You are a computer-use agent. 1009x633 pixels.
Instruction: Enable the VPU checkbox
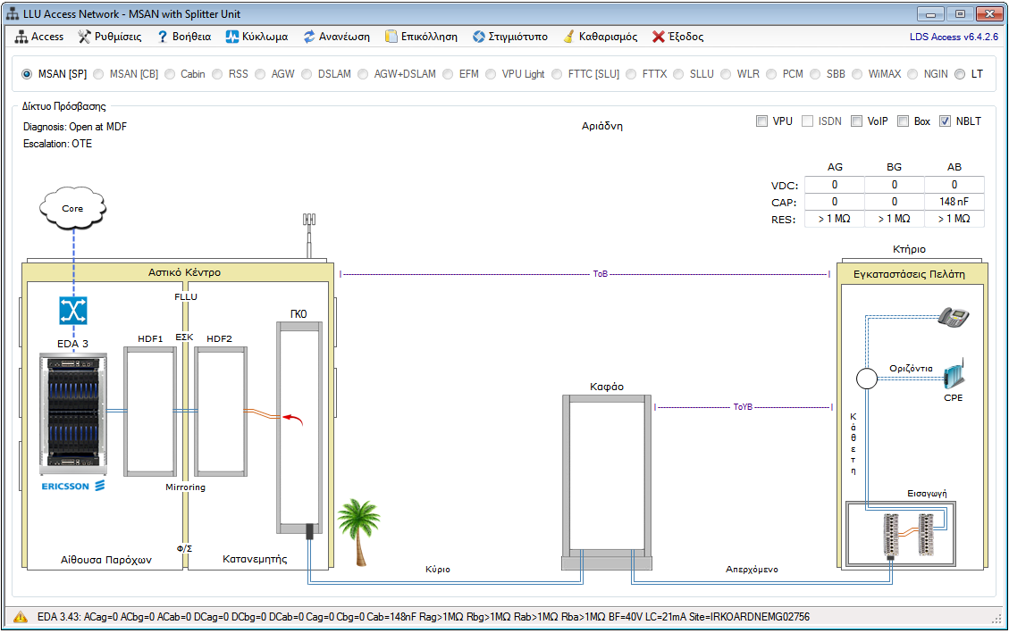(761, 121)
